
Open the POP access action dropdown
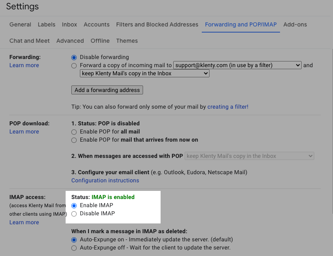pos(249,156)
